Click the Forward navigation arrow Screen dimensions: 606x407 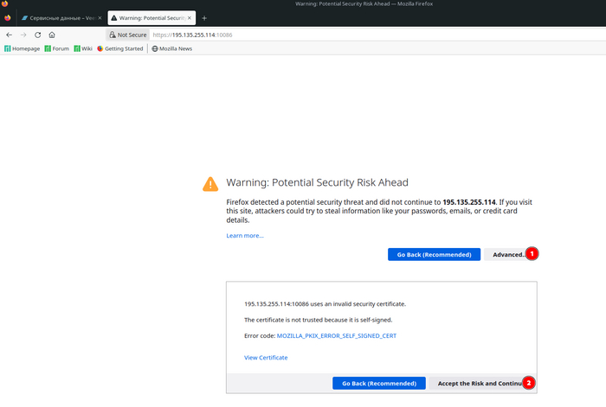tap(23, 35)
